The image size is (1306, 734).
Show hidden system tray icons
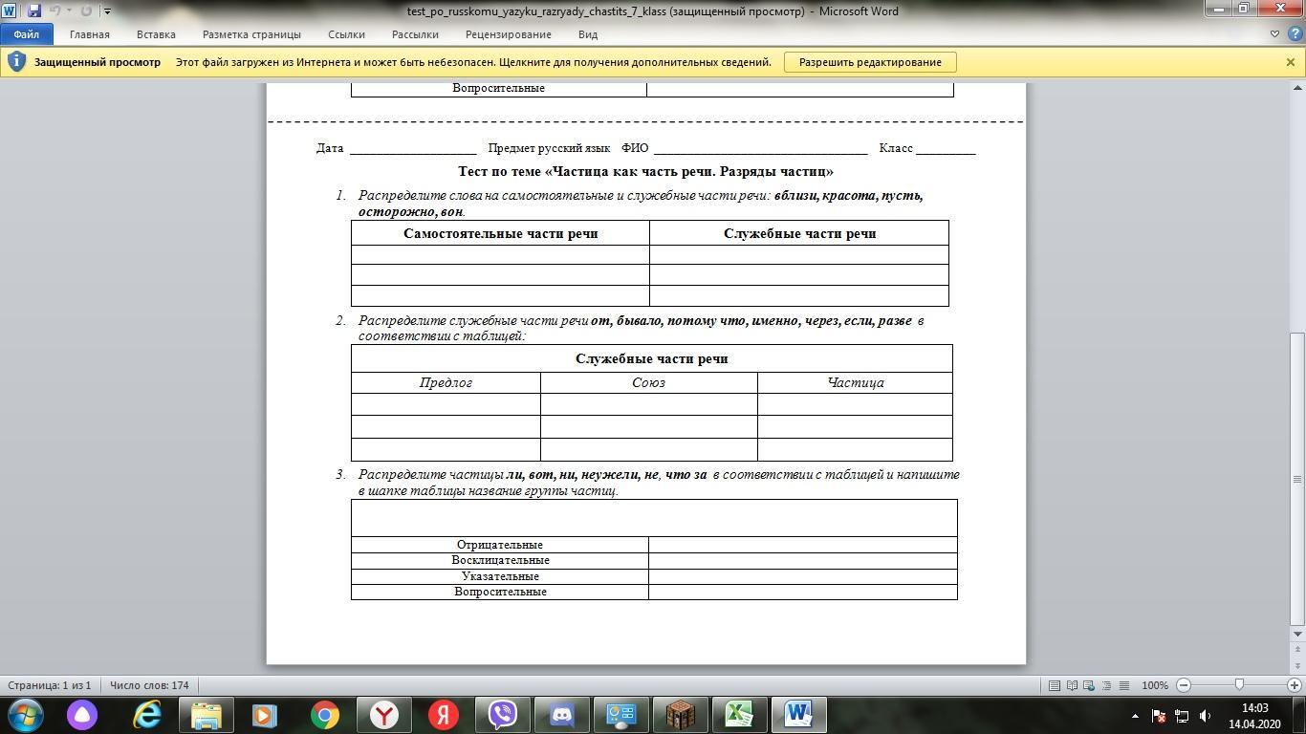tap(1135, 715)
